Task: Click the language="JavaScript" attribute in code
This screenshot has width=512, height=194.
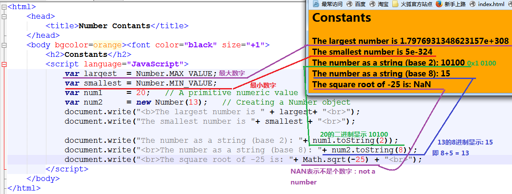Action: pyautogui.click(x=134, y=64)
